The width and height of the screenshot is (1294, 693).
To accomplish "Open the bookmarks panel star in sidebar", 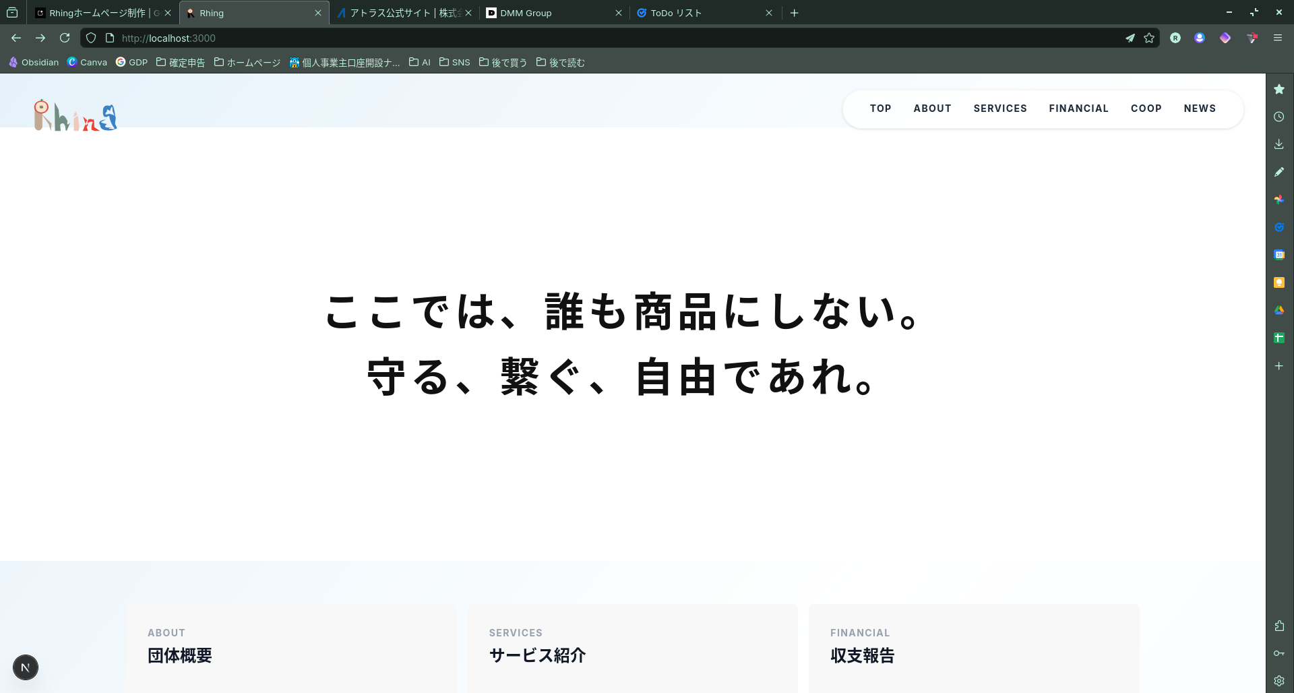I will 1278,89.
